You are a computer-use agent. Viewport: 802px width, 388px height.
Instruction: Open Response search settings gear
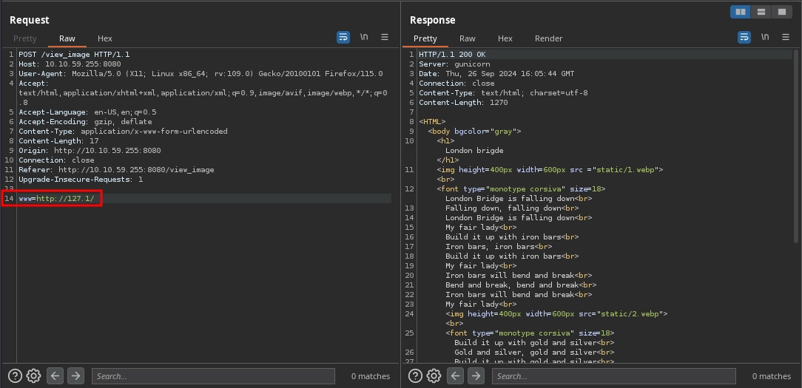434,376
